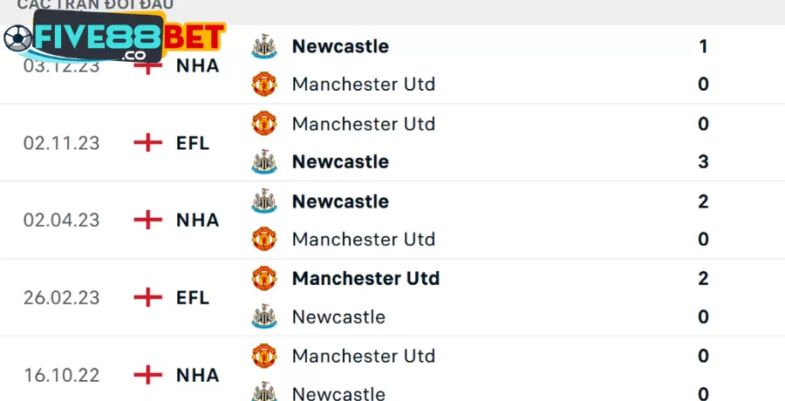Click Newcastle crest in the 02.04.23 match

pyautogui.click(x=263, y=201)
